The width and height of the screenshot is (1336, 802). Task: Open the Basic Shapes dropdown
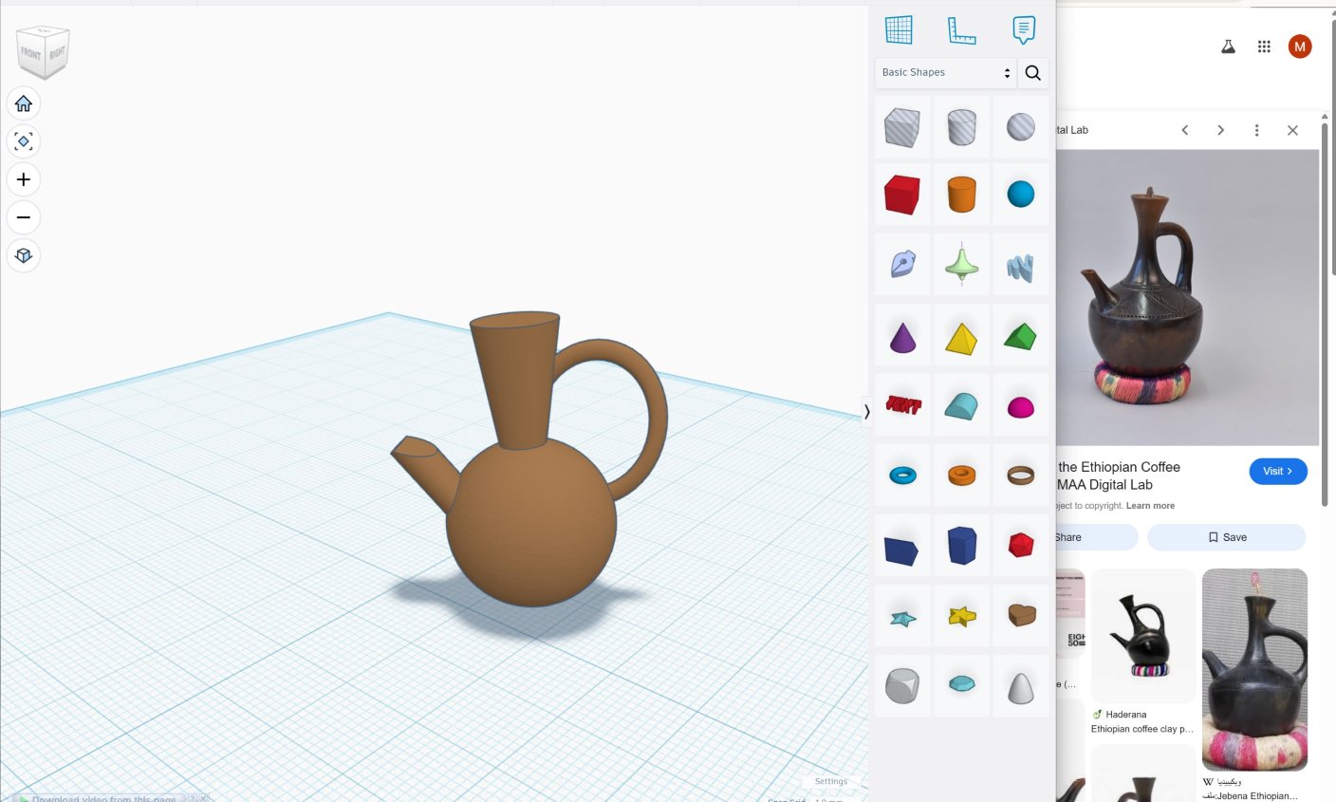[945, 72]
